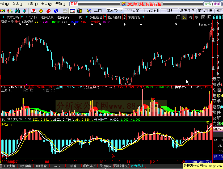
Task: Switch to the 港股 tab
Action: [x=169, y=11]
